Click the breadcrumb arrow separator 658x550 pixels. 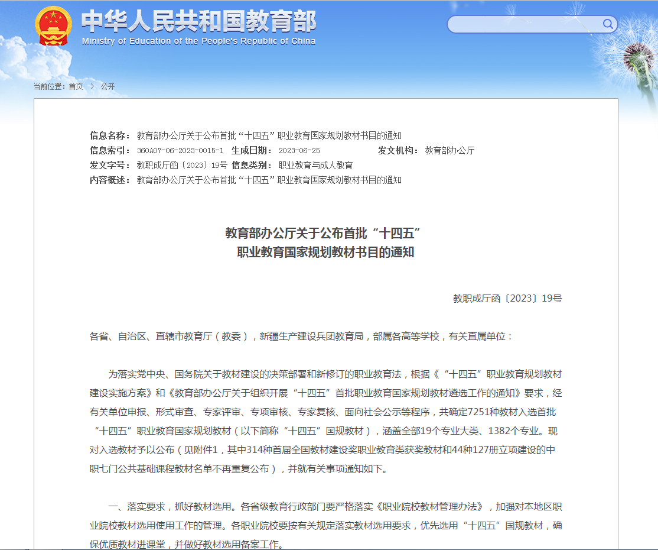click(x=92, y=86)
